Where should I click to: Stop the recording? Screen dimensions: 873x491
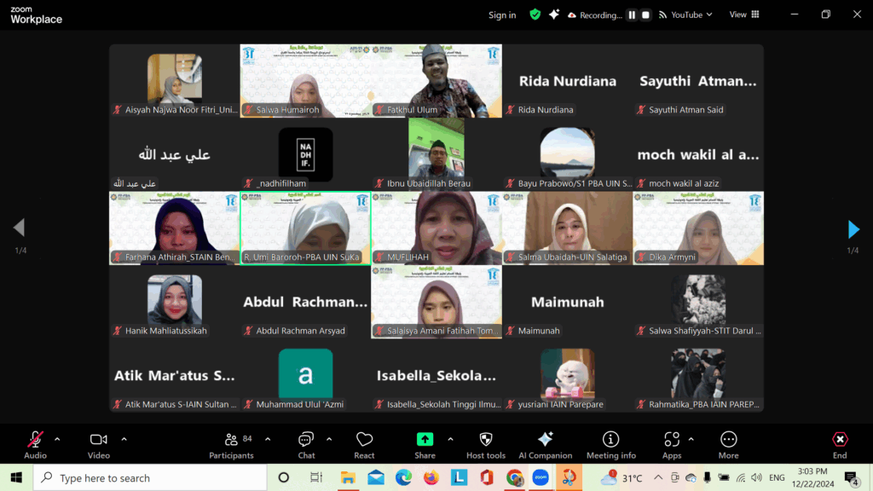[x=645, y=14]
